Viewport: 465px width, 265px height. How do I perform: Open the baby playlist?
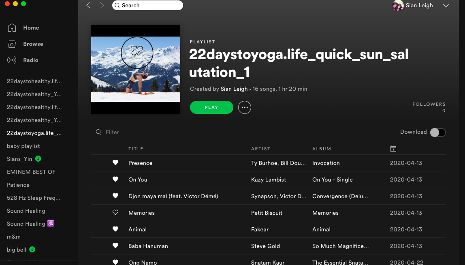[x=23, y=146]
